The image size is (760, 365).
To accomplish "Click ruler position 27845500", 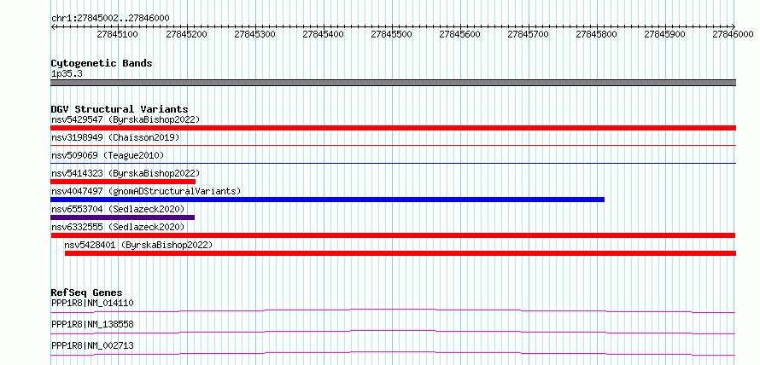I will coord(391,35).
